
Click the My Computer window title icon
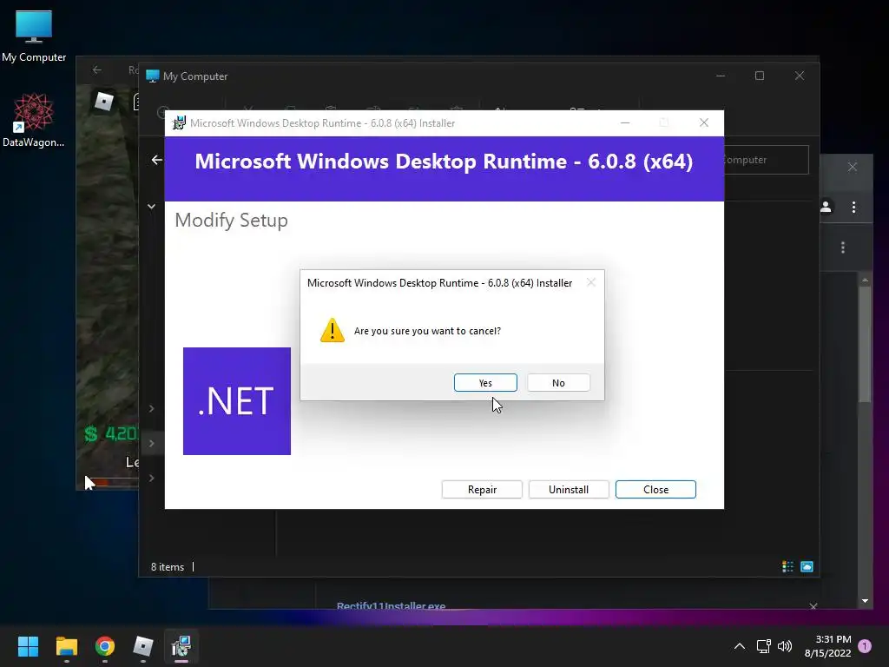(153, 76)
